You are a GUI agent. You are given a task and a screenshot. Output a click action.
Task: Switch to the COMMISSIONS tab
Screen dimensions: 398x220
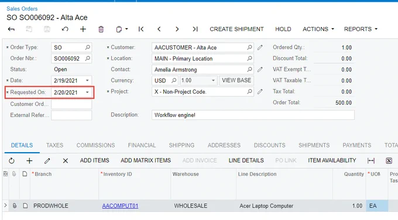click(95, 145)
